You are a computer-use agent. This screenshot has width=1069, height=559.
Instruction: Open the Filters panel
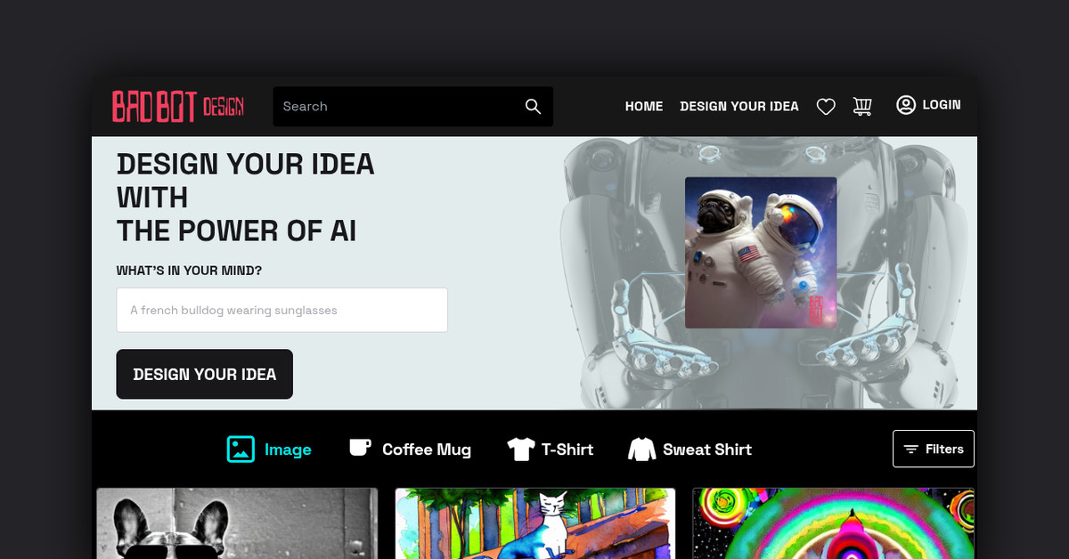(x=934, y=449)
